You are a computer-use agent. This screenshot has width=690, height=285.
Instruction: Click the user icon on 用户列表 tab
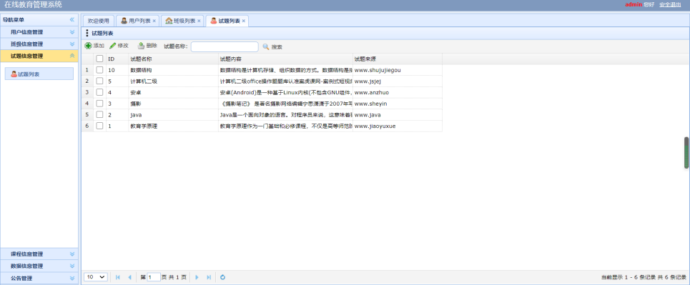[x=124, y=21]
